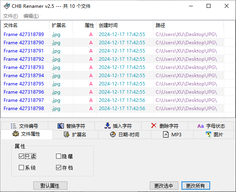Select file Frame 427318796
Screen dimensions: 236x192
tap(24, 92)
